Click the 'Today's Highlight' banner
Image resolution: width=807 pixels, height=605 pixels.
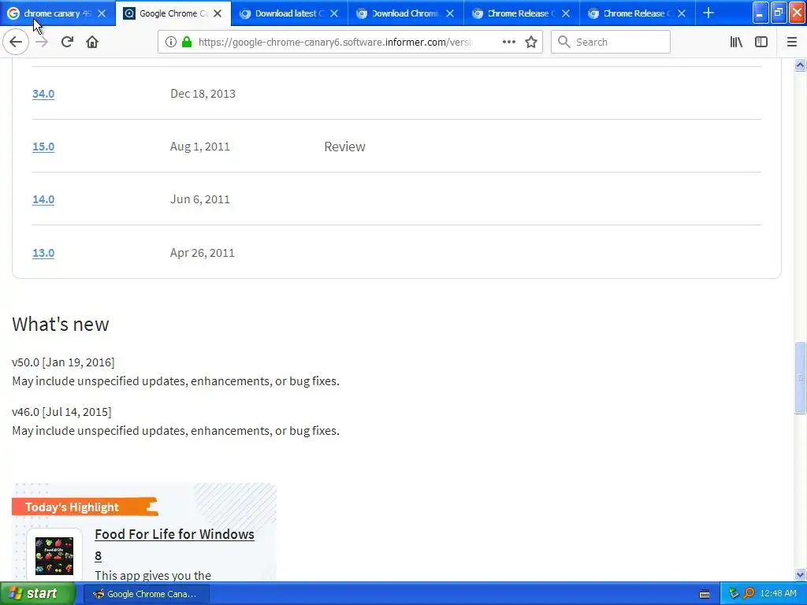pos(84,507)
